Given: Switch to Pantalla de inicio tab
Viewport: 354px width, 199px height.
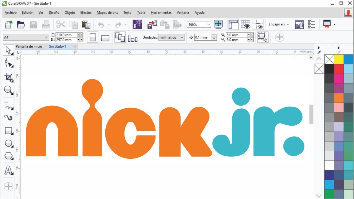Looking at the screenshot, I should pyautogui.click(x=29, y=46).
